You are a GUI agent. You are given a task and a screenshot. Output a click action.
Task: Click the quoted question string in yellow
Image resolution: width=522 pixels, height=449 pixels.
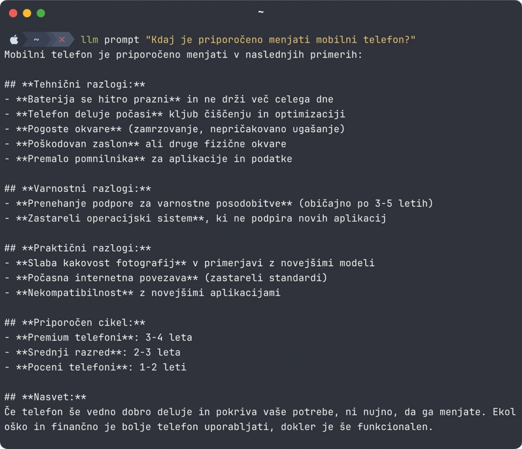281,40
